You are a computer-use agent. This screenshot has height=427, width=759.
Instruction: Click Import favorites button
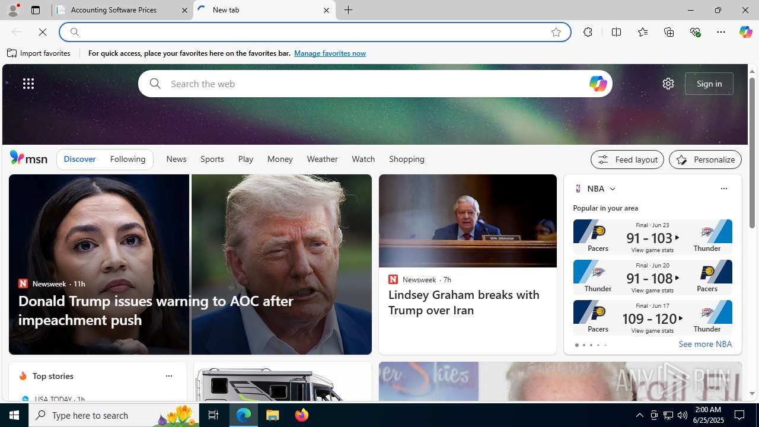point(39,53)
